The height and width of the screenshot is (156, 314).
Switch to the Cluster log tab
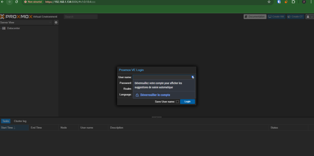[x=20, y=121]
